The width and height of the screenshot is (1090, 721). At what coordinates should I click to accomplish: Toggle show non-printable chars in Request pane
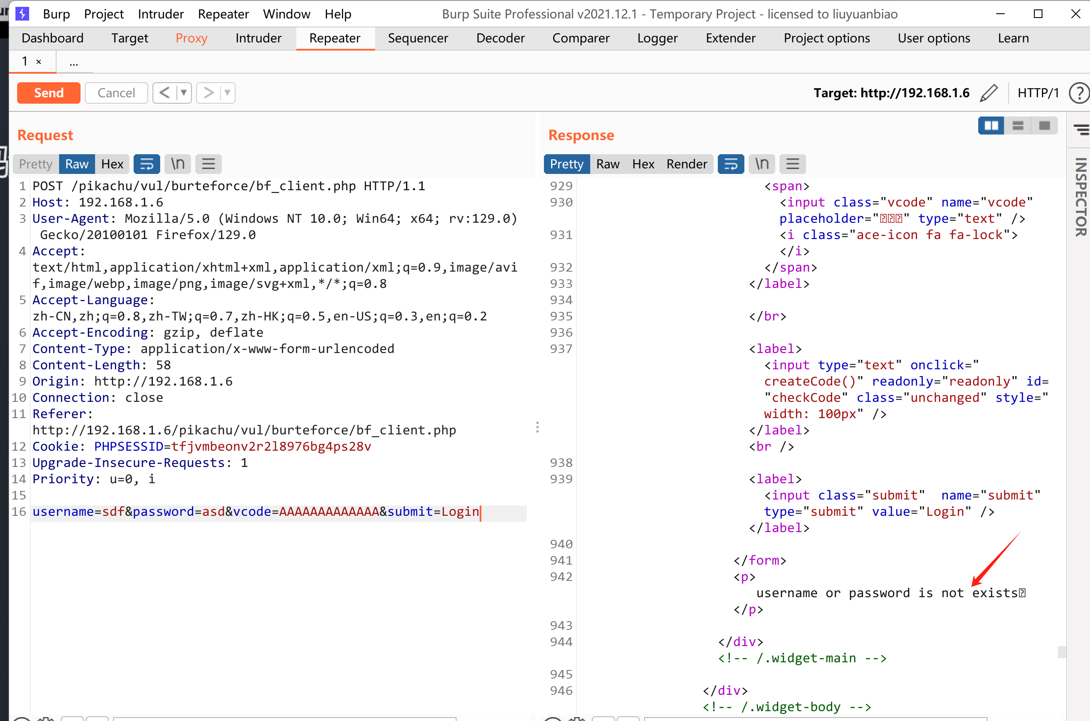(177, 164)
